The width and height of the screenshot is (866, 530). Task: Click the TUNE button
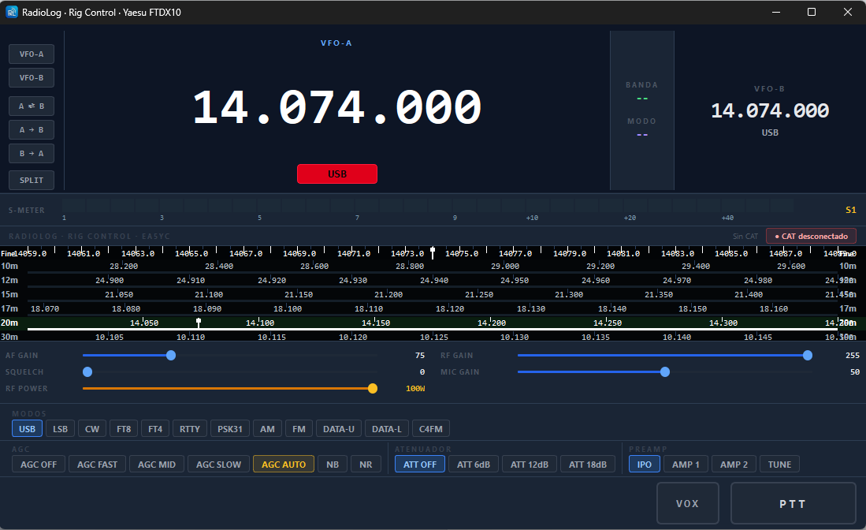[780, 465]
